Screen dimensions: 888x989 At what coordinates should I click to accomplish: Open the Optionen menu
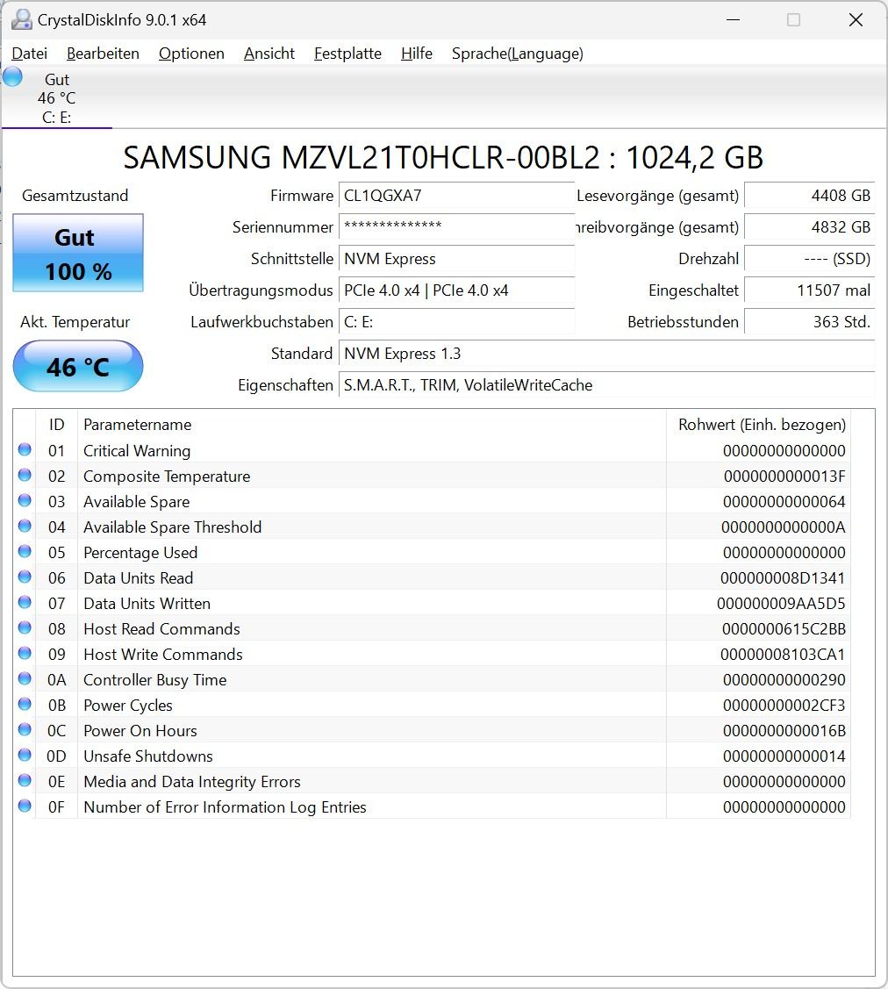[191, 54]
